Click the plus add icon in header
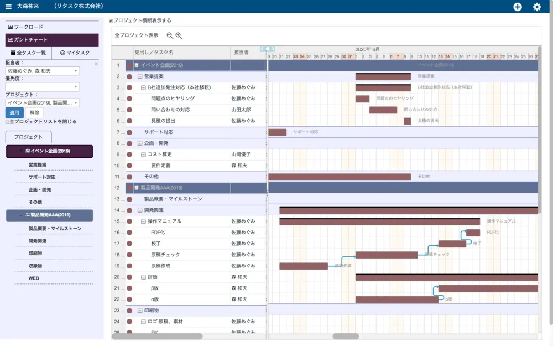The height and width of the screenshot is (346, 553). click(518, 7)
